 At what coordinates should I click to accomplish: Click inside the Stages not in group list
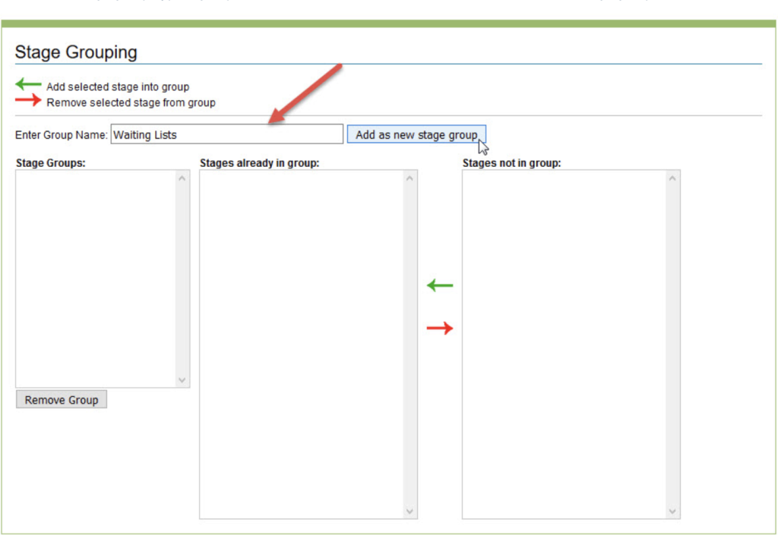564,343
